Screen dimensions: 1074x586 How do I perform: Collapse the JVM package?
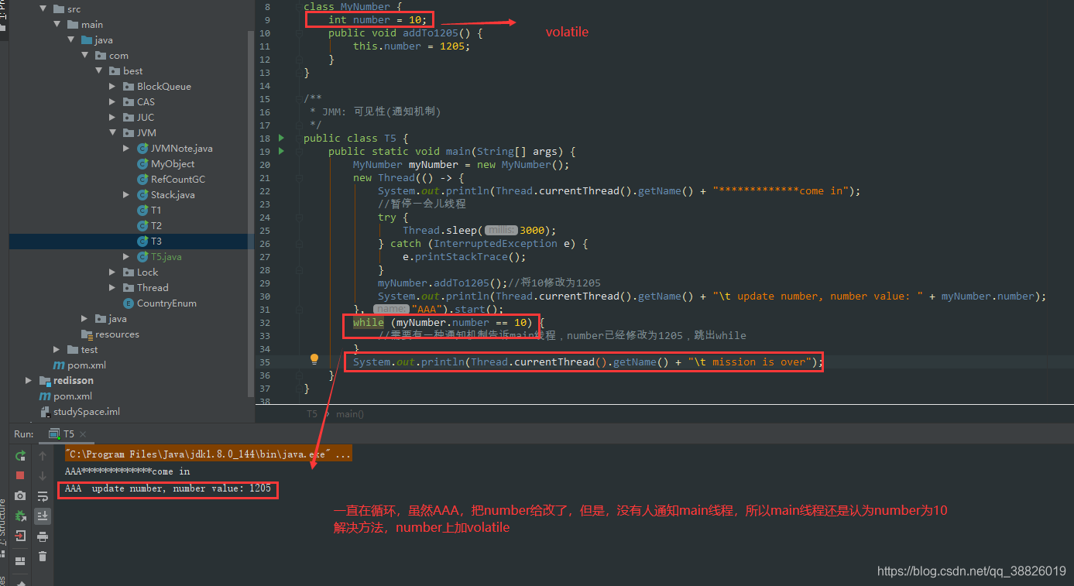114,132
